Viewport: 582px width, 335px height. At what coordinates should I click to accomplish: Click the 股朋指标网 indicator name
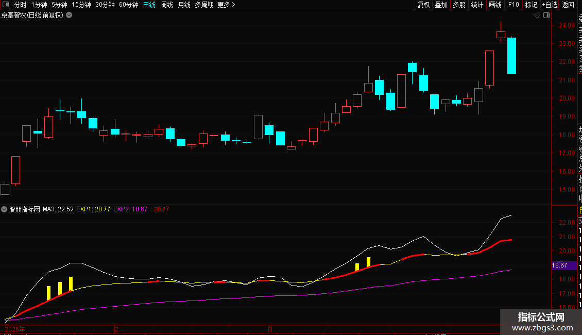[25, 209]
